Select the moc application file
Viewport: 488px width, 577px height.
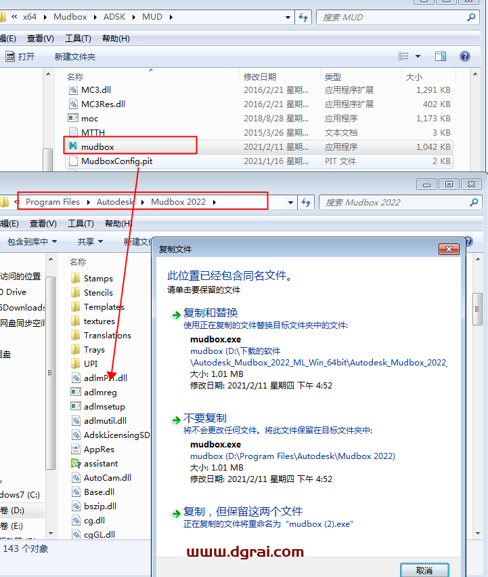click(x=89, y=119)
